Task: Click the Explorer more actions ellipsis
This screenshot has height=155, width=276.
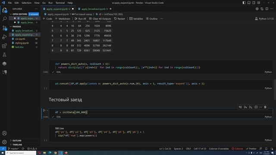Action: tap(36, 9)
